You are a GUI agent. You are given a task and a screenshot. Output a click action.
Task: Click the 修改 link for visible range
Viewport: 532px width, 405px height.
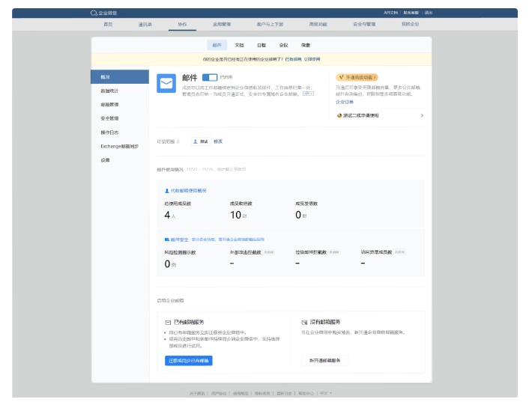pyautogui.click(x=218, y=141)
